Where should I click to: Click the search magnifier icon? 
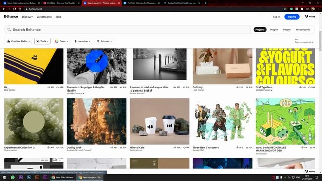pyautogui.click(x=9, y=30)
